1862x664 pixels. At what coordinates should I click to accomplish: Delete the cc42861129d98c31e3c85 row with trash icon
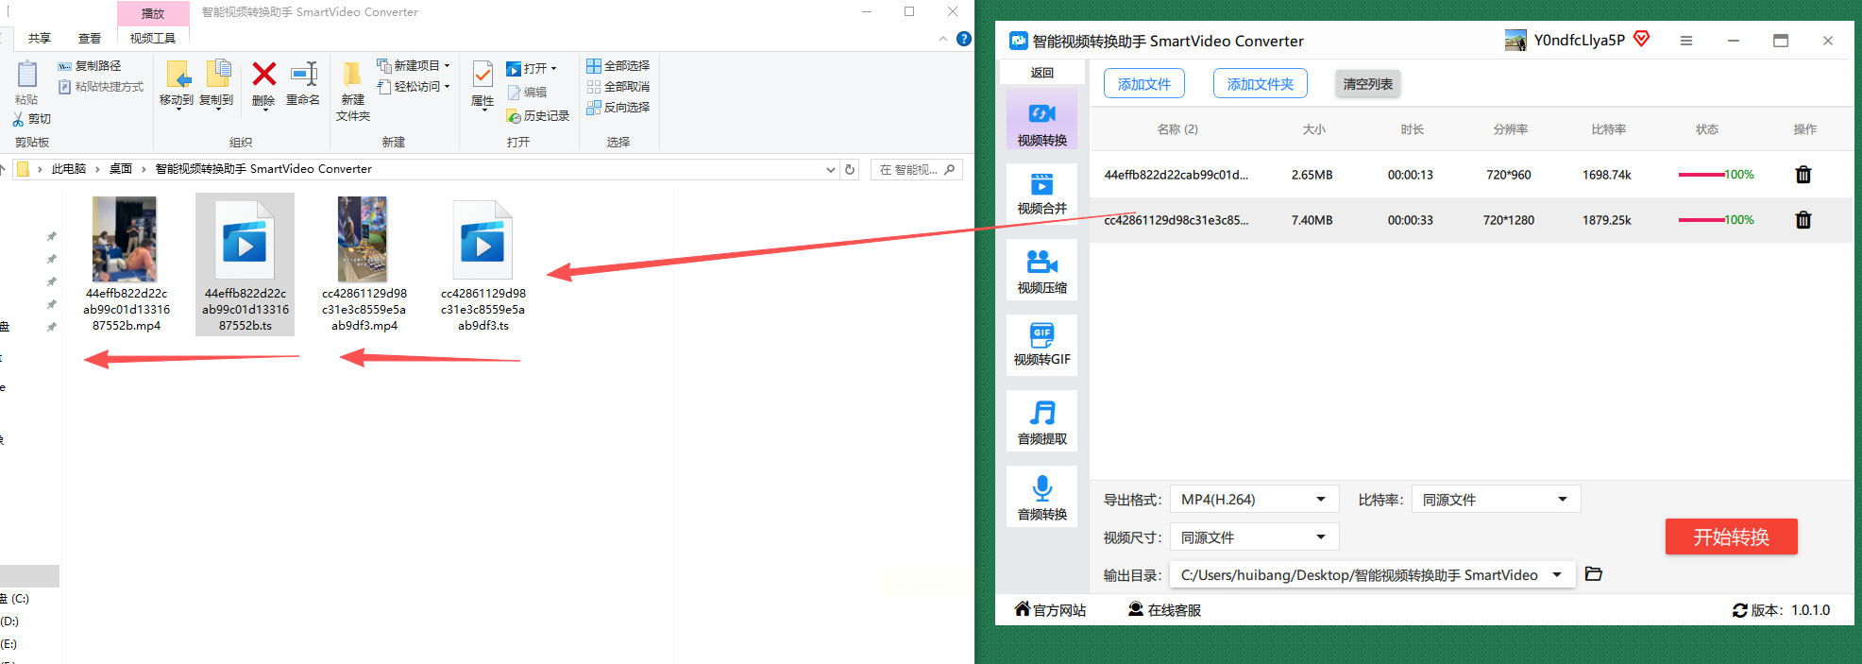[1803, 220]
